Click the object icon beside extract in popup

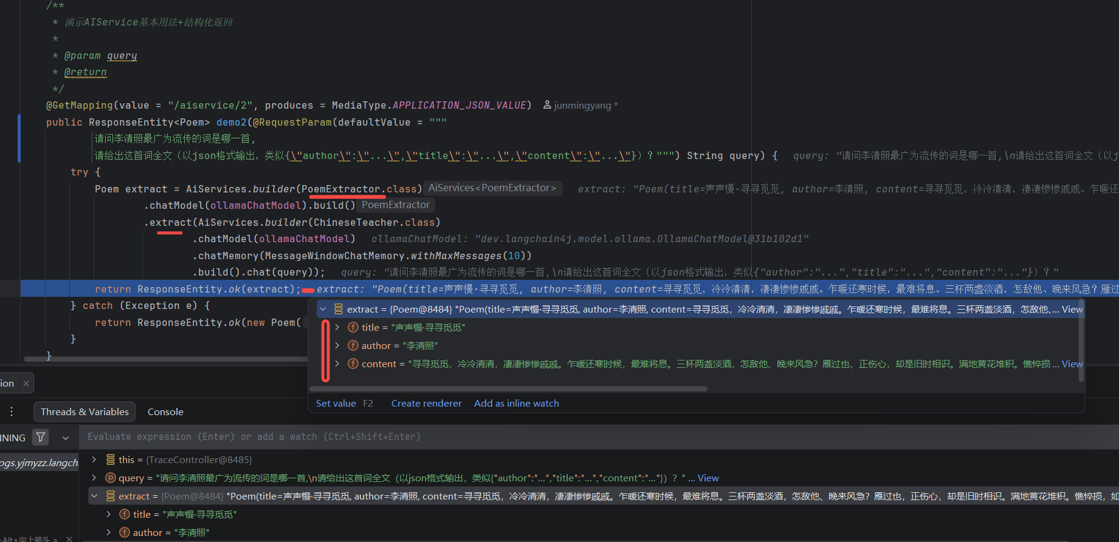[339, 309]
